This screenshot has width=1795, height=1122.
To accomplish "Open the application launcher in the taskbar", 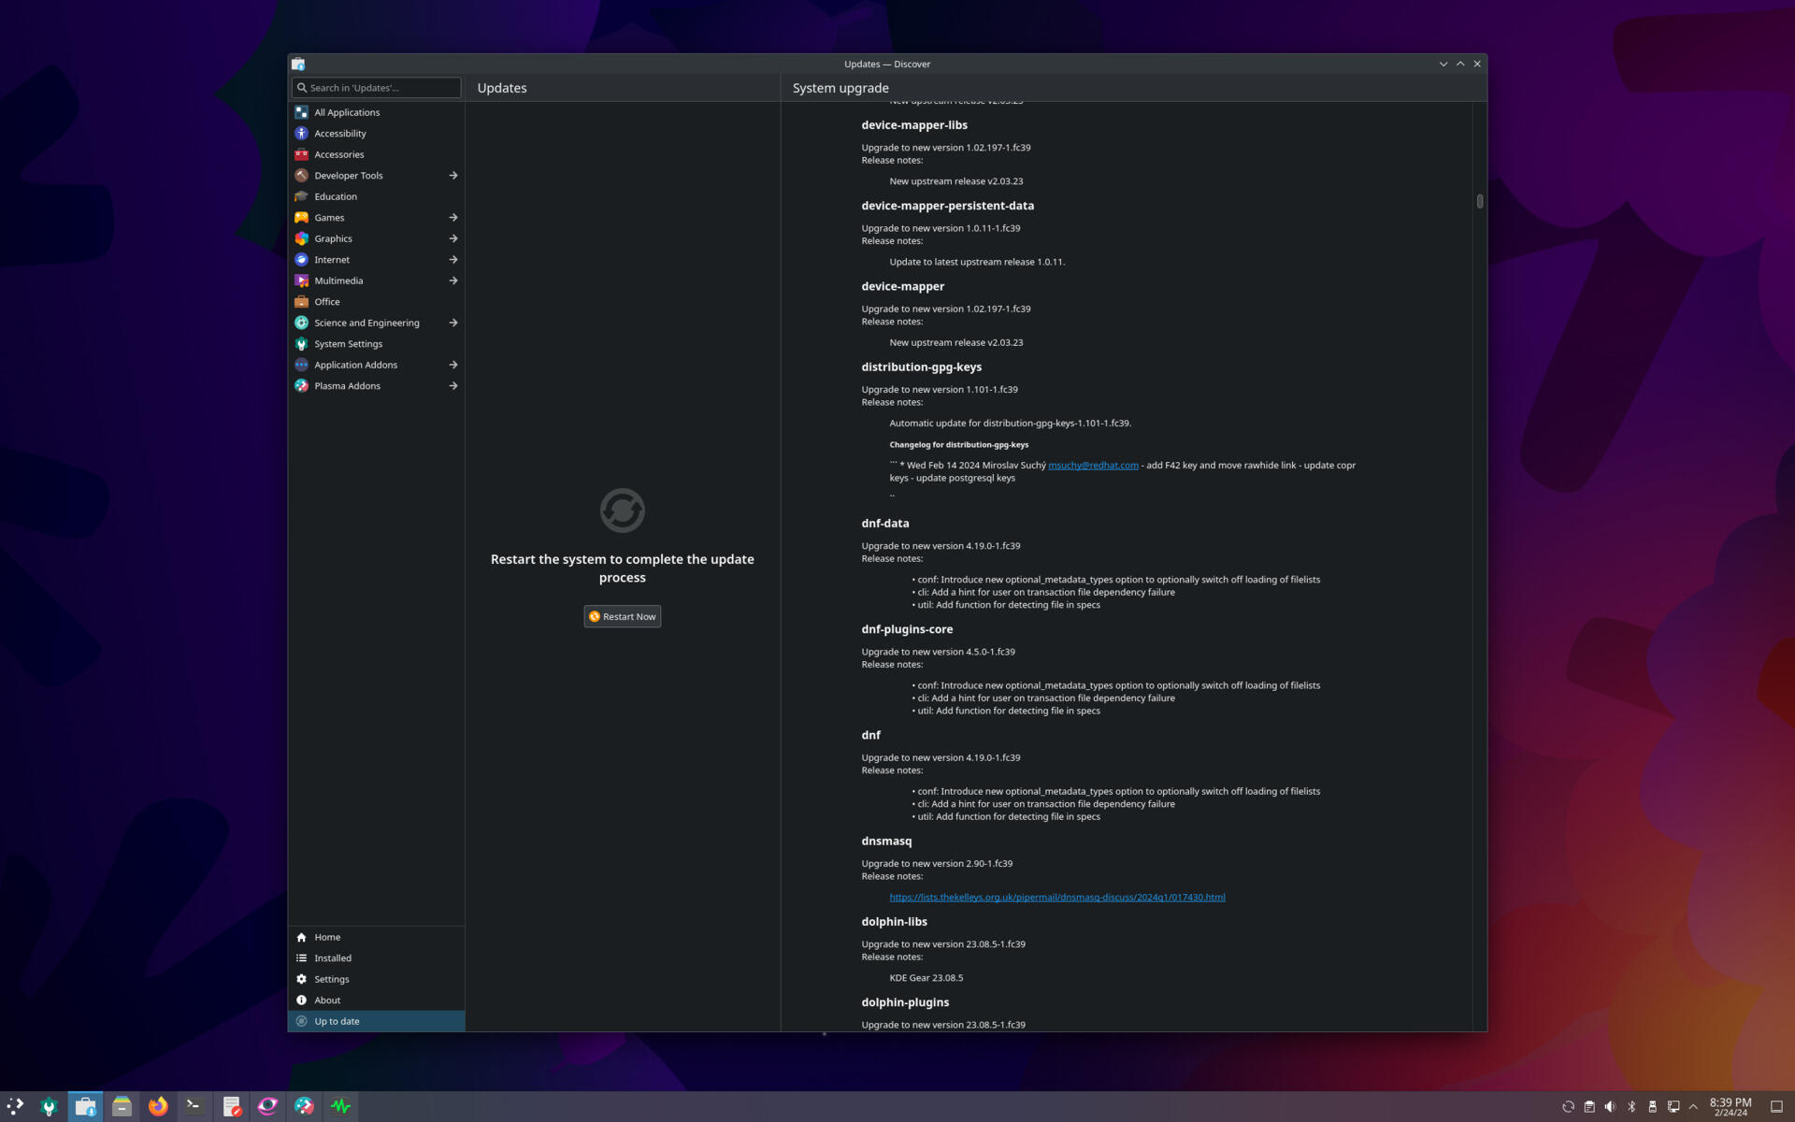I will point(15,1107).
